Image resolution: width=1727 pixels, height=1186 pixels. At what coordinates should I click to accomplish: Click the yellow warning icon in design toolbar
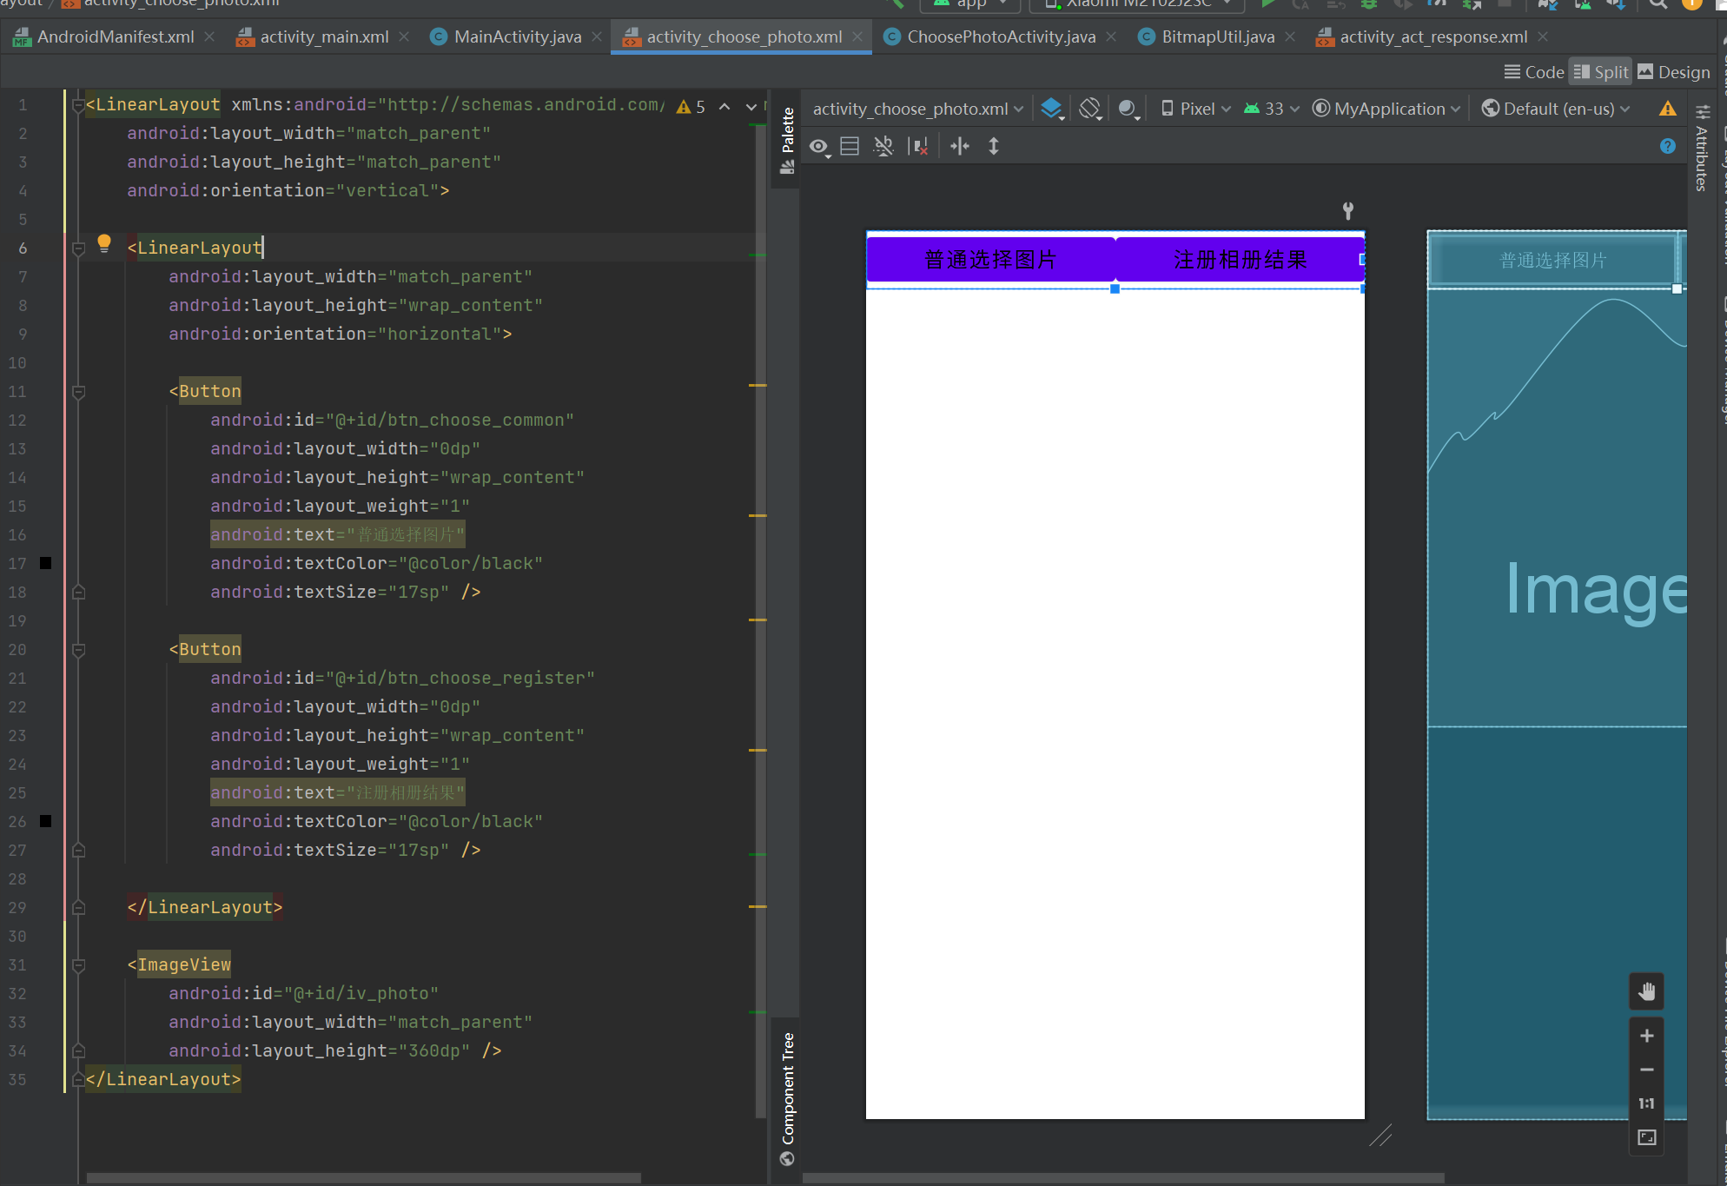[x=1668, y=109]
